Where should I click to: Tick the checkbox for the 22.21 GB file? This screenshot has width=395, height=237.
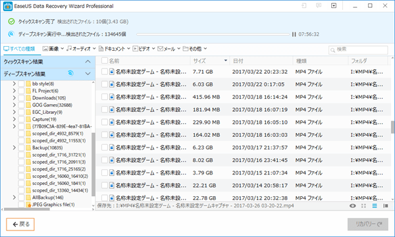pos(105,186)
